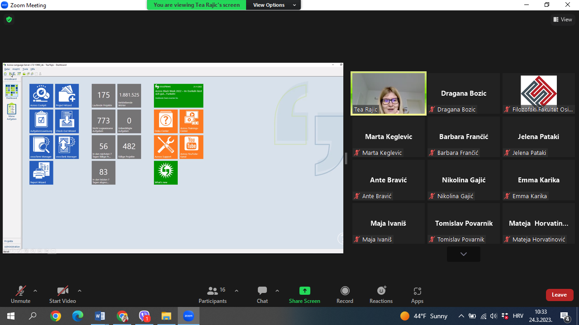Open the Across Support tile
The height and width of the screenshot is (325, 579).
(166, 147)
